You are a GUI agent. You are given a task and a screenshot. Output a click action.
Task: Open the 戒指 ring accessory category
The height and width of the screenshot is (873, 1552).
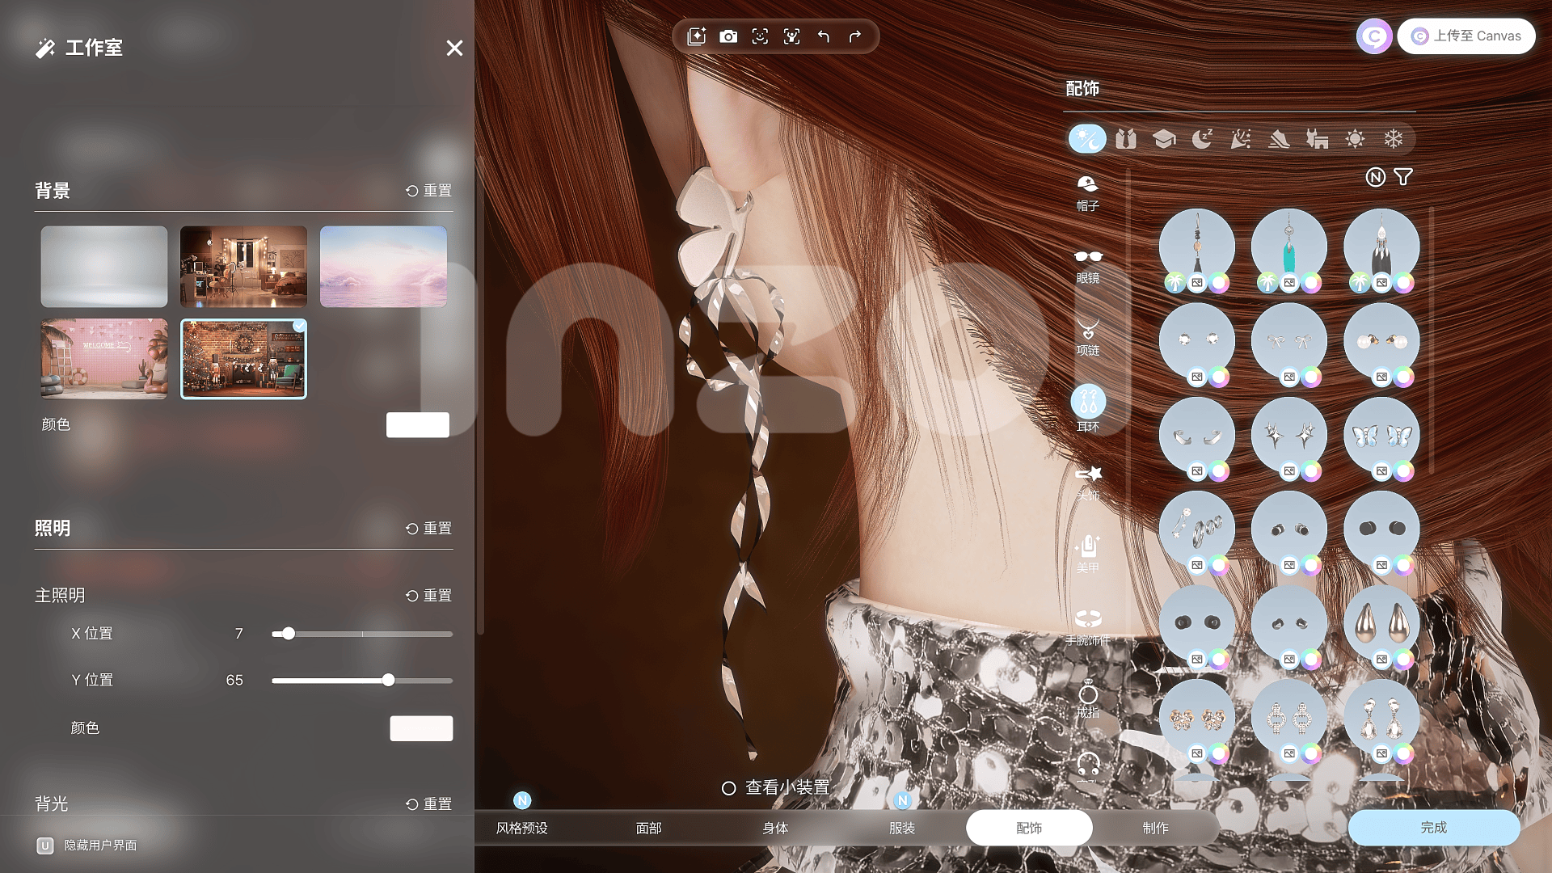point(1088,699)
